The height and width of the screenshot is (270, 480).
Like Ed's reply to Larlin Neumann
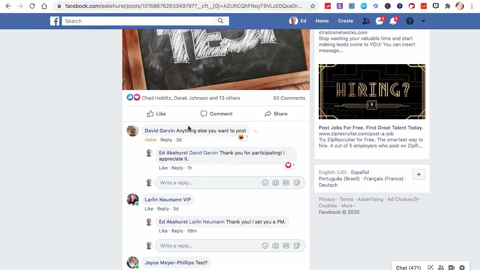[x=163, y=231]
